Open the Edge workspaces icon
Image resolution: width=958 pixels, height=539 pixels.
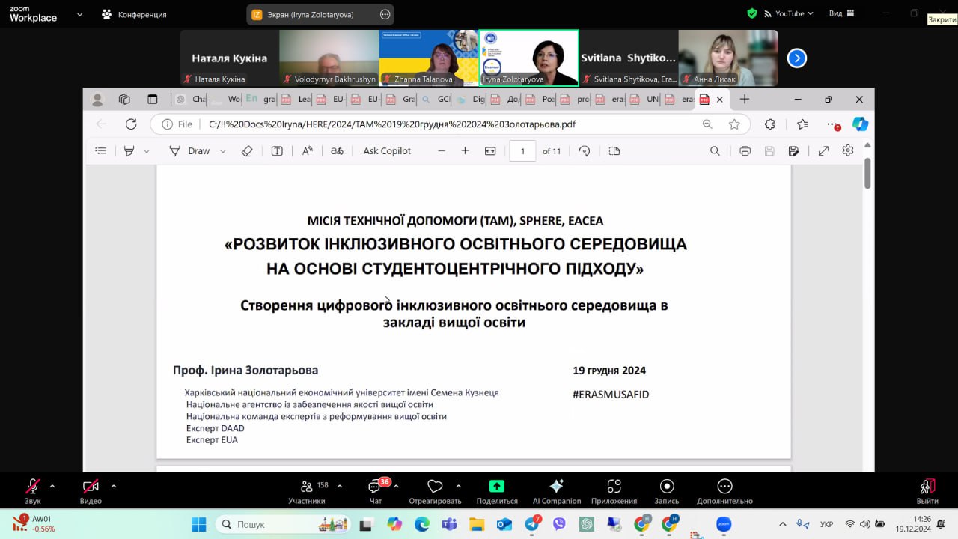tap(125, 99)
